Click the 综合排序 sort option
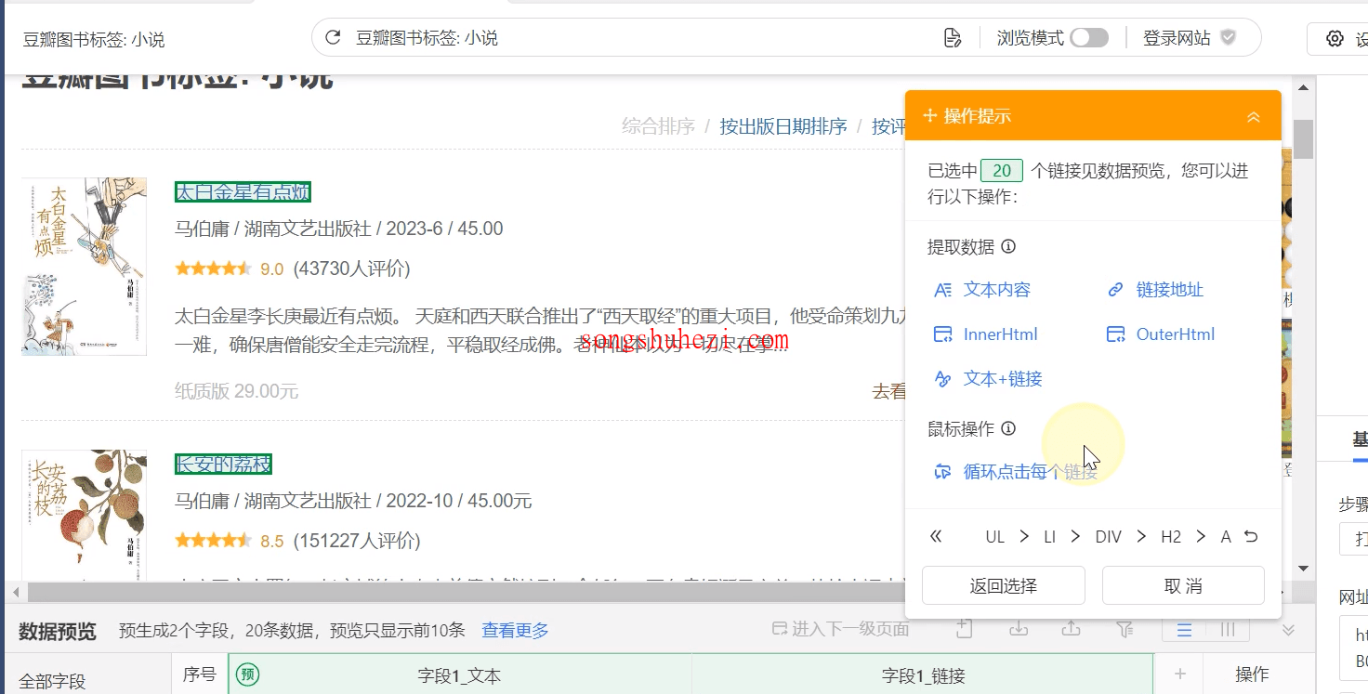Image resolution: width=1368 pixels, height=694 pixels. (658, 126)
